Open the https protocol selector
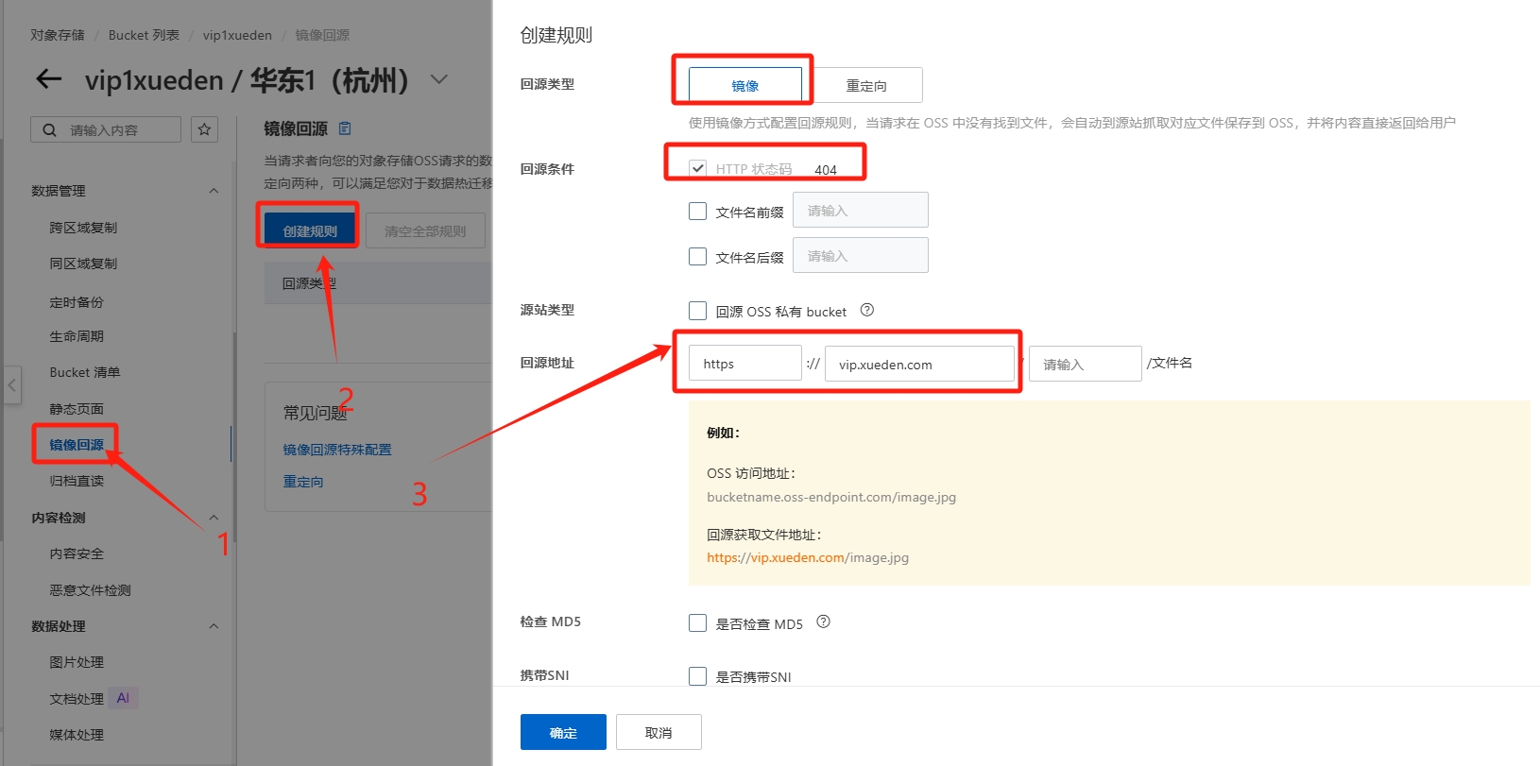The height and width of the screenshot is (766, 1540). (x=744, y=364)
